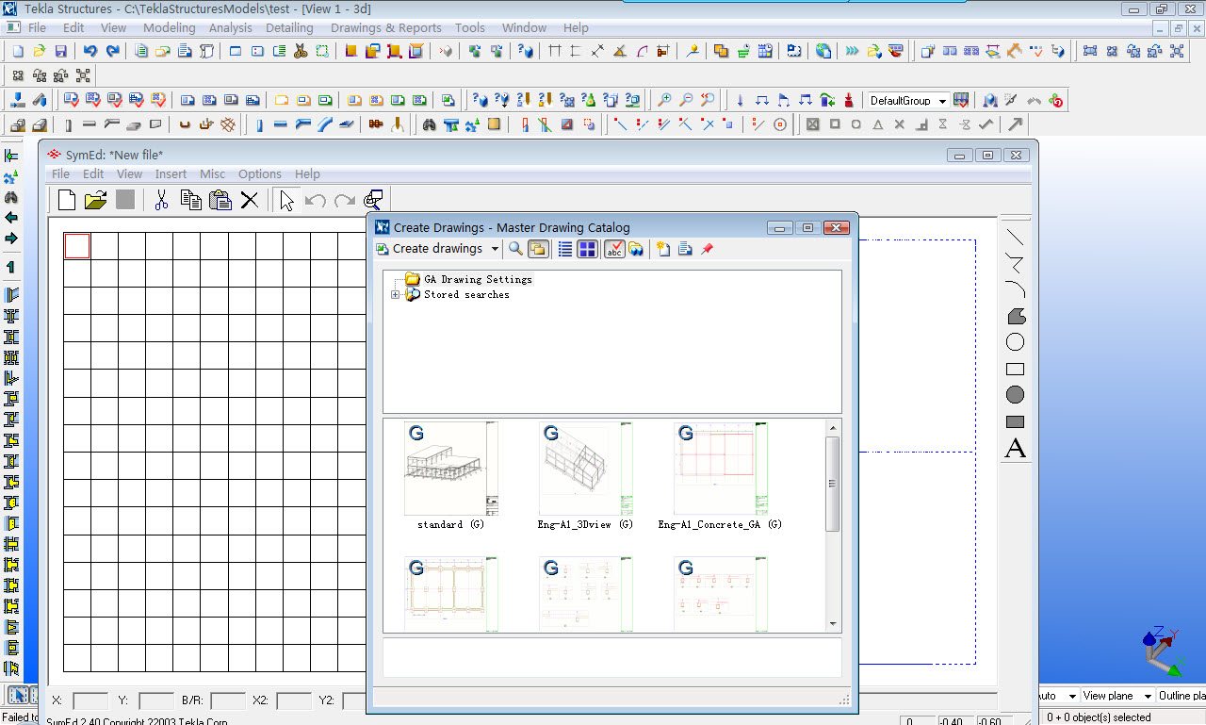This screenshot has width=1206, height=725.
Task: Switch catalog to list view
Action: pyautogui.click(x=565, y=249)
